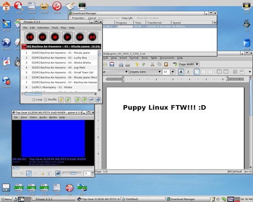This screenshot has height=202, width=253.
Task: Open Format menu in word processor
Action: point(134,58)
